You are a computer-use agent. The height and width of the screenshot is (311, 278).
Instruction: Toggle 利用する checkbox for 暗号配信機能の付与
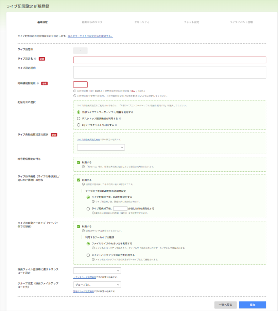click(x=79, y=162)
